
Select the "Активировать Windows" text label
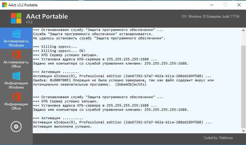click(x=16, y=43)
